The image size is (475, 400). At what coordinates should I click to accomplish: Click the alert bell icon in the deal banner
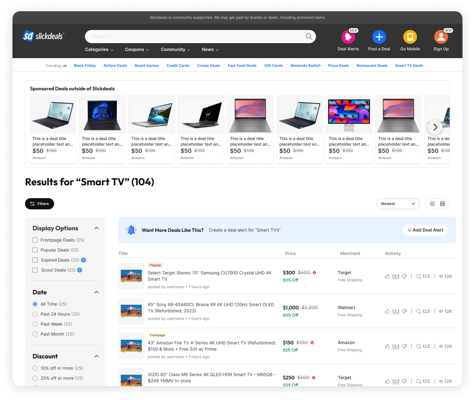point(131,230)
